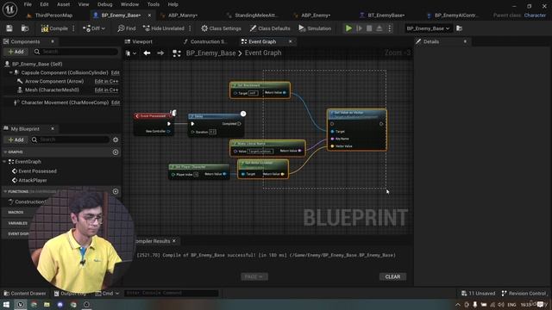Click the Components search field
The width and height of the screenshot is (552, 310).
75,52
